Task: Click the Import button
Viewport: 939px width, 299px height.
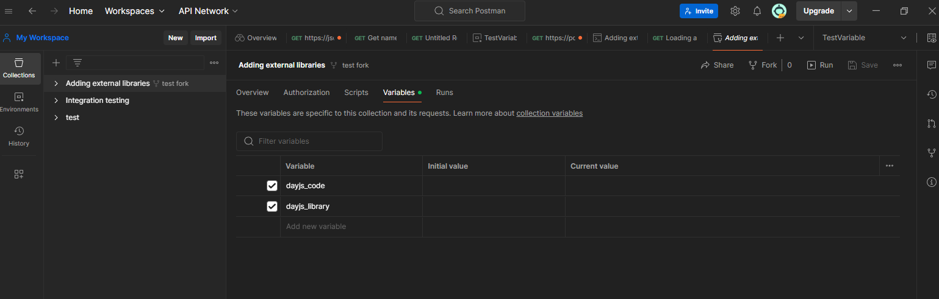Action: click(x=206, y=38)
